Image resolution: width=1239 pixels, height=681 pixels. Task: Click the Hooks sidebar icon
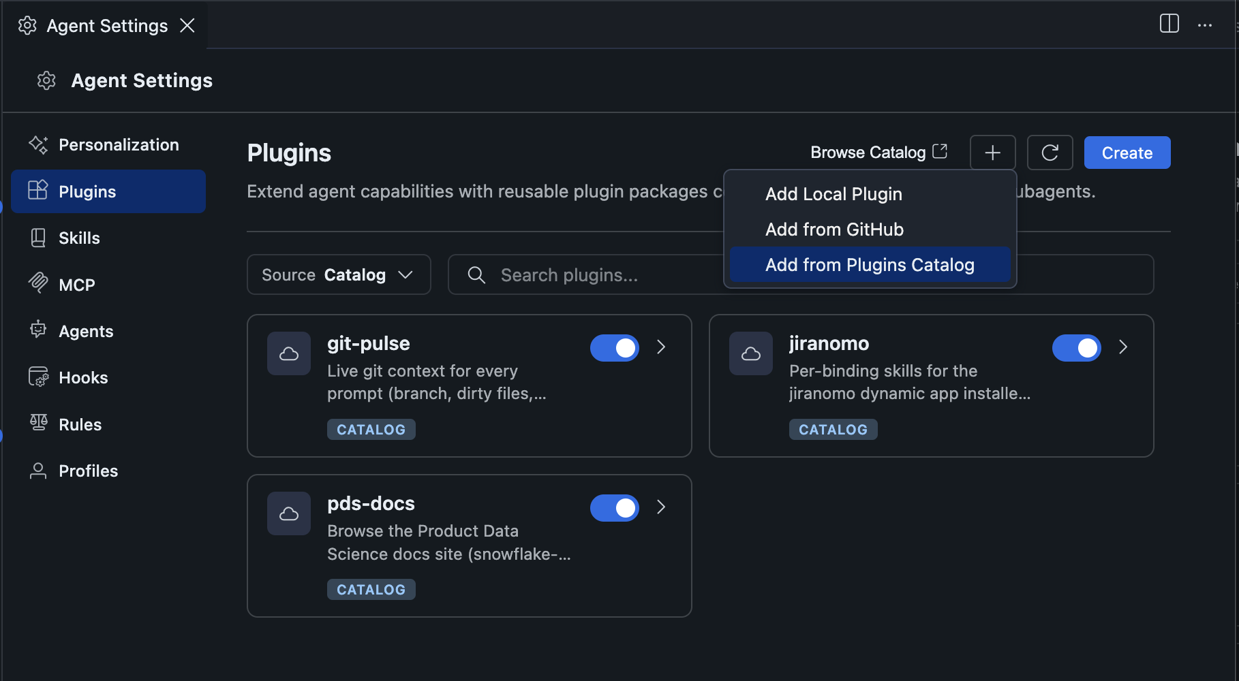coord(38,377)
